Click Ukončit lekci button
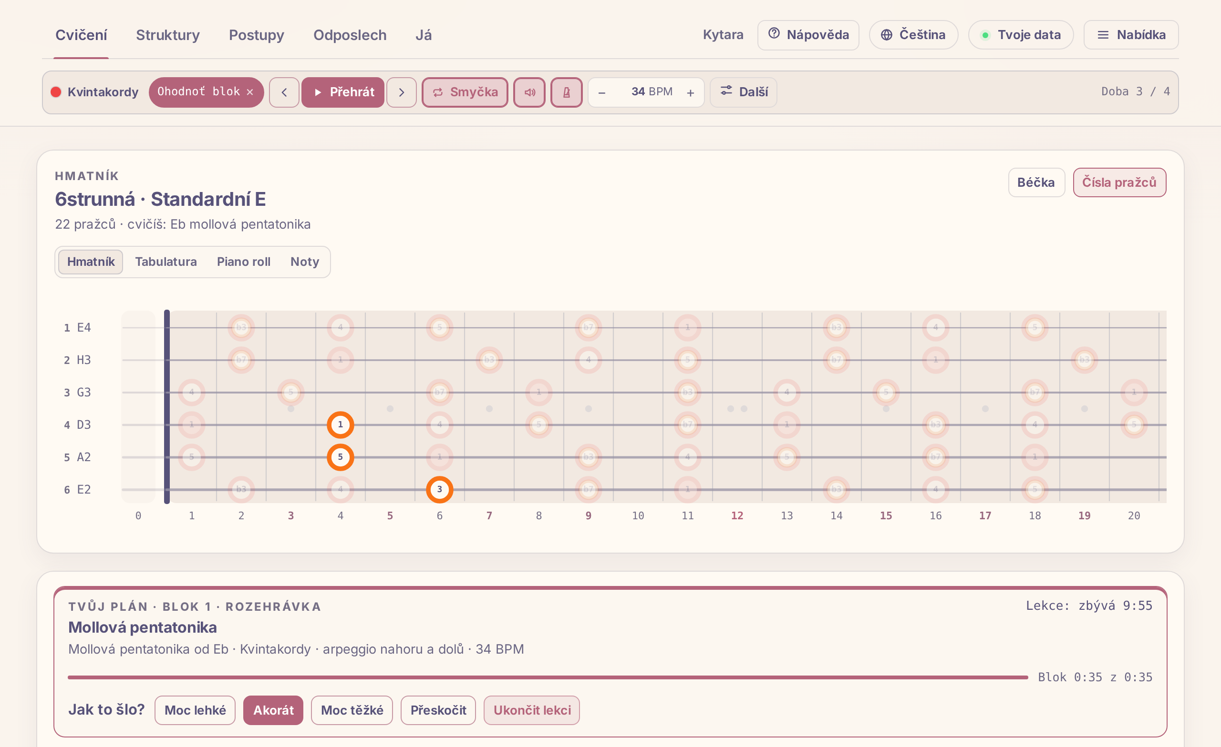Screen dimensions: 1221x747 532,710
